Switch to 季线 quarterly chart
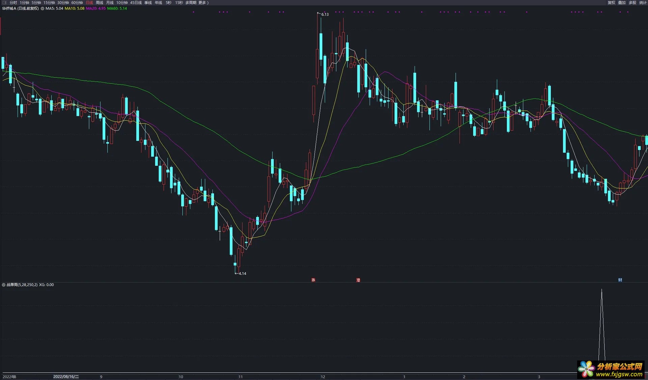 148,3
